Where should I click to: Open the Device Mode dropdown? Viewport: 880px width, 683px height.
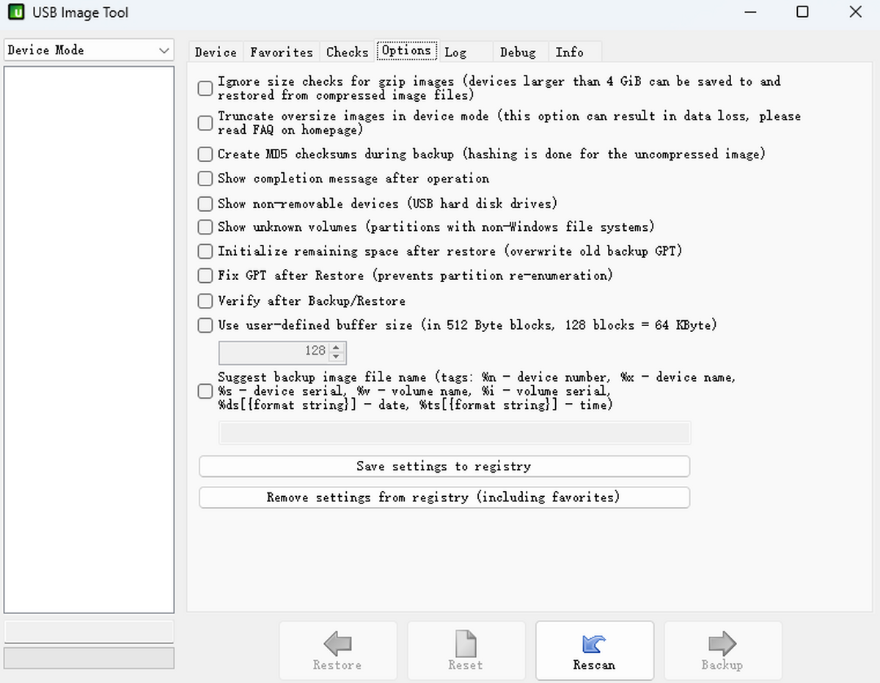pyautogui.click(x=89, y=51)
